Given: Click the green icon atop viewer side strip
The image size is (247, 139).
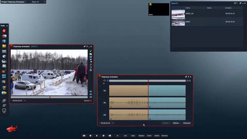Looking at the screenshot, I should 91,51.
